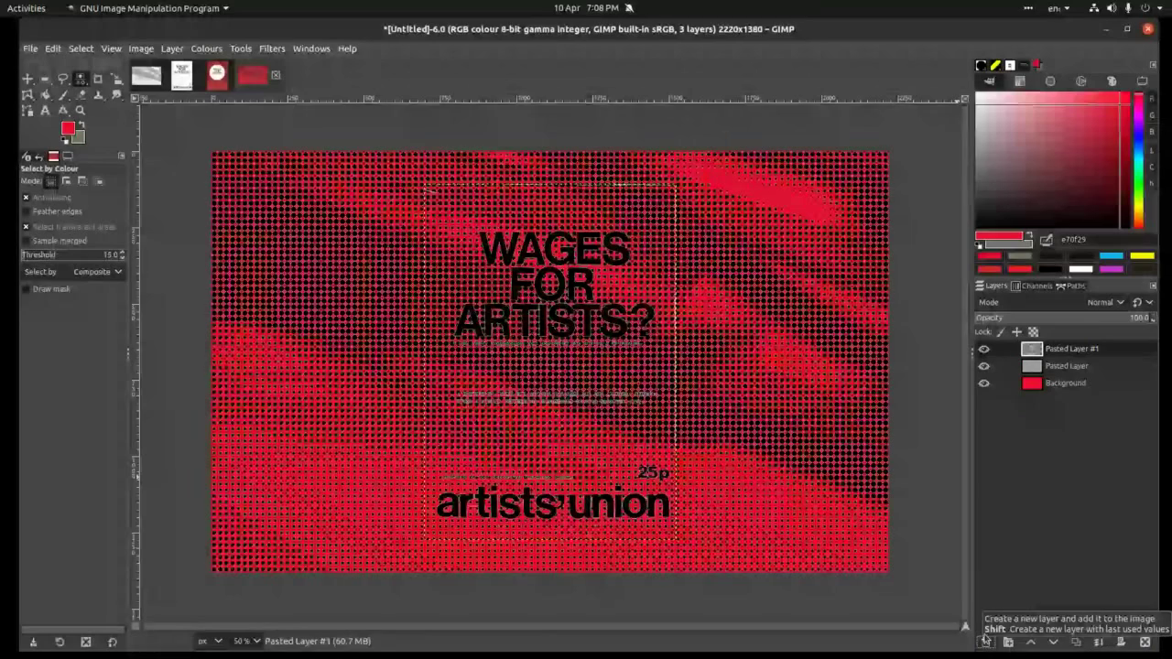Select the Bucket Fill tool

[45, 94]
